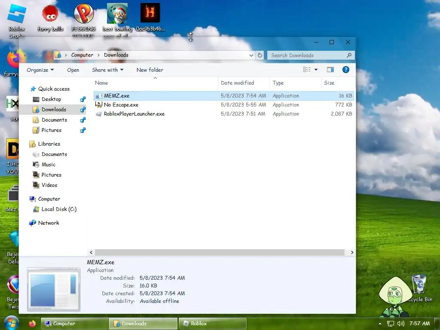
Task: Click the Windows Start orb
Action: click(x=11, y=323)
